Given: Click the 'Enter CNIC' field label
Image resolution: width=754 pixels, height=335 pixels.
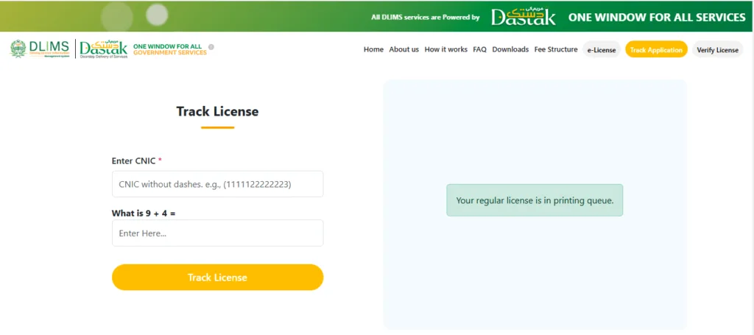Looking at the screenshot, I should tap(136, 161).
